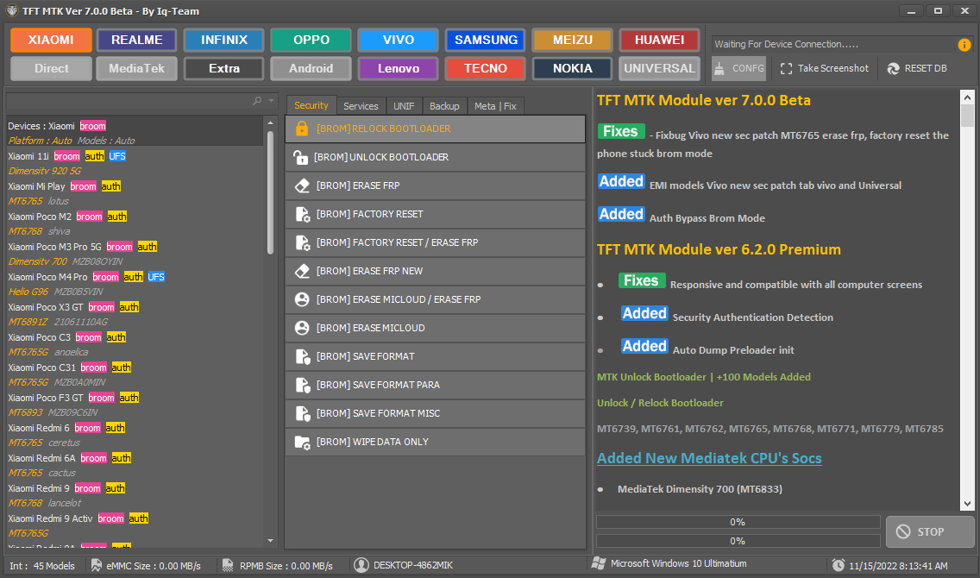Click the file icon beside SAVE FORMAT

pos(303,357)
